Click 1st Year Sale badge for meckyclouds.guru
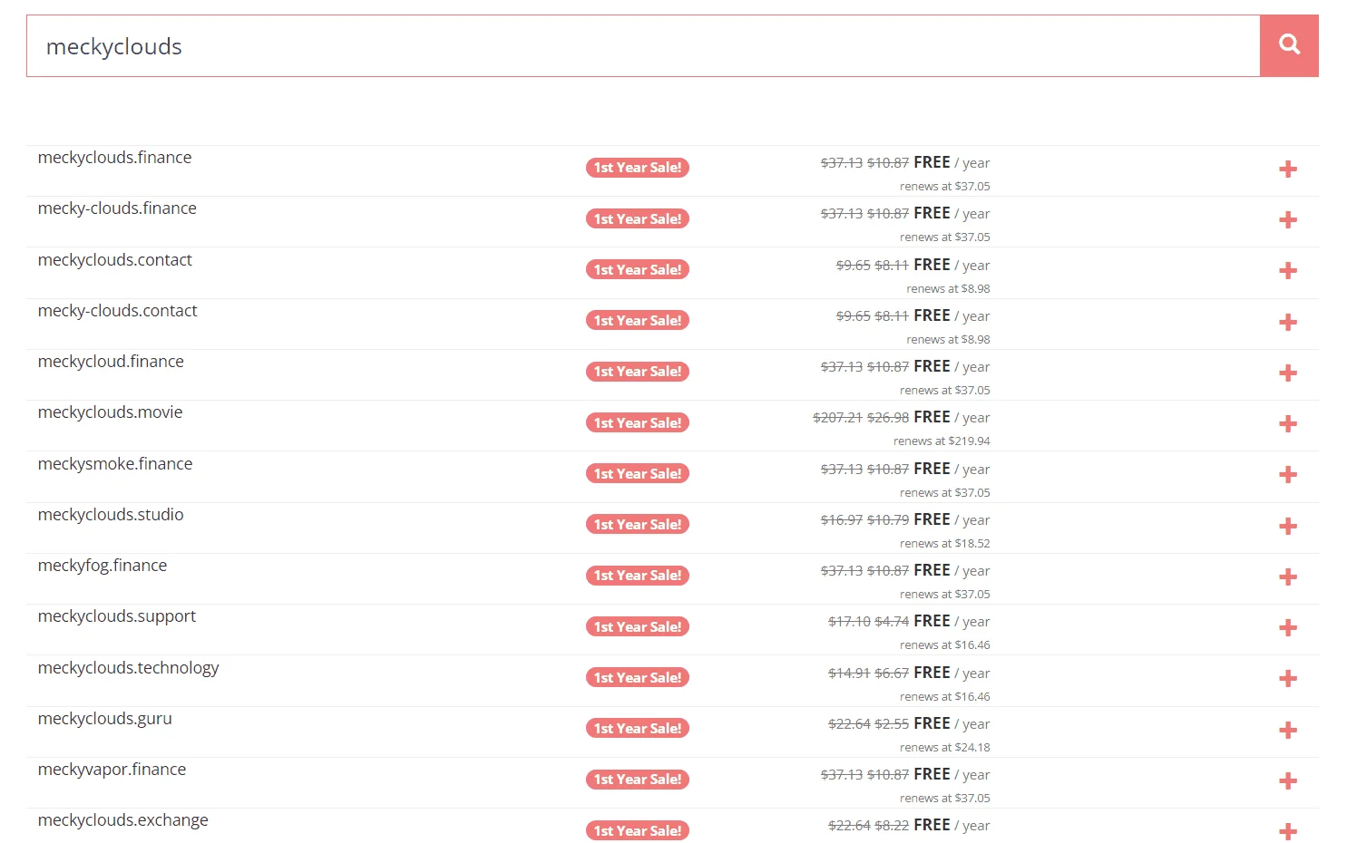 point(638,729)
